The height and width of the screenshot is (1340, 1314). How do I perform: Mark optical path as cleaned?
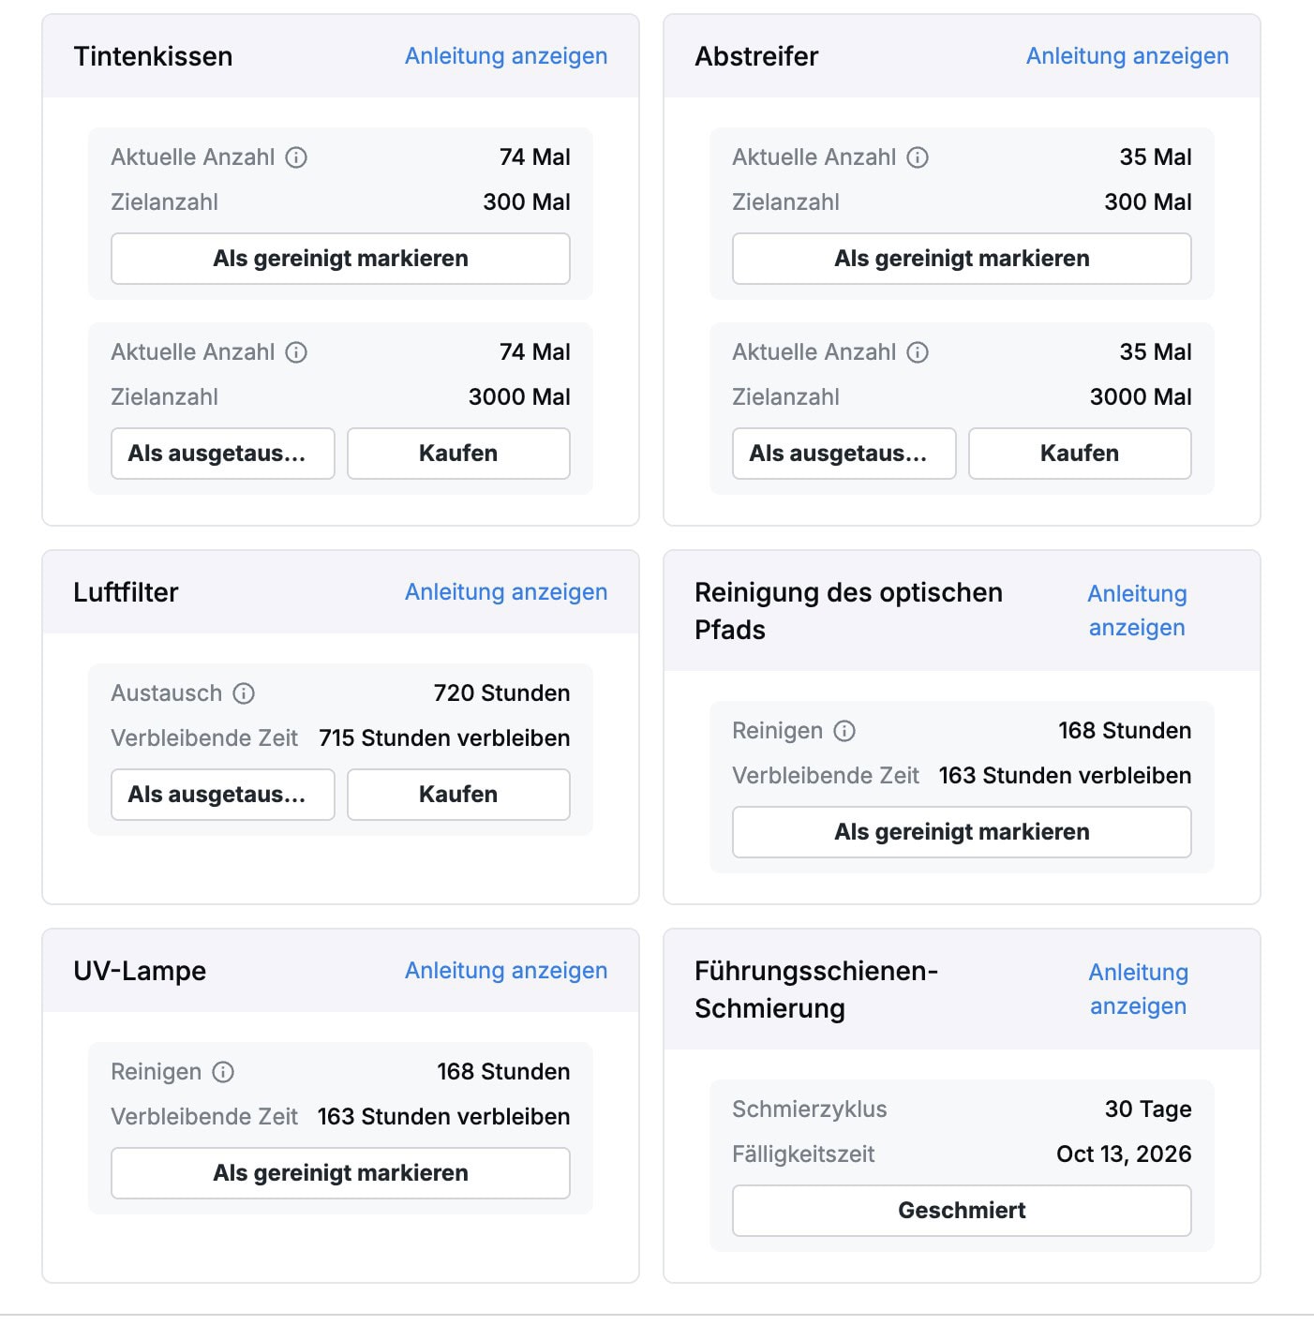point(962,832)
